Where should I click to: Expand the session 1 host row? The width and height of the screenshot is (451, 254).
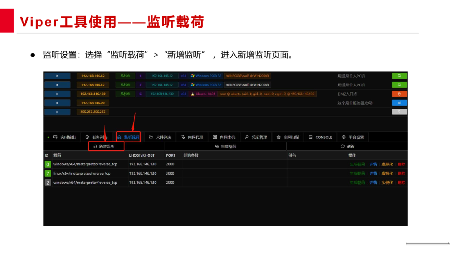57,76
